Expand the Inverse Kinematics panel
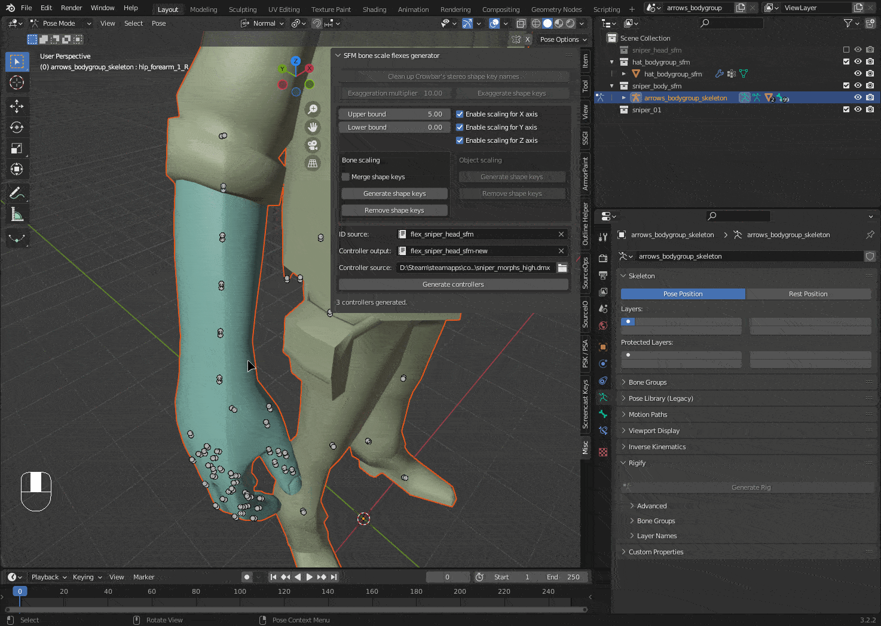This screenshot has height=626, width=881. point(657,447)
